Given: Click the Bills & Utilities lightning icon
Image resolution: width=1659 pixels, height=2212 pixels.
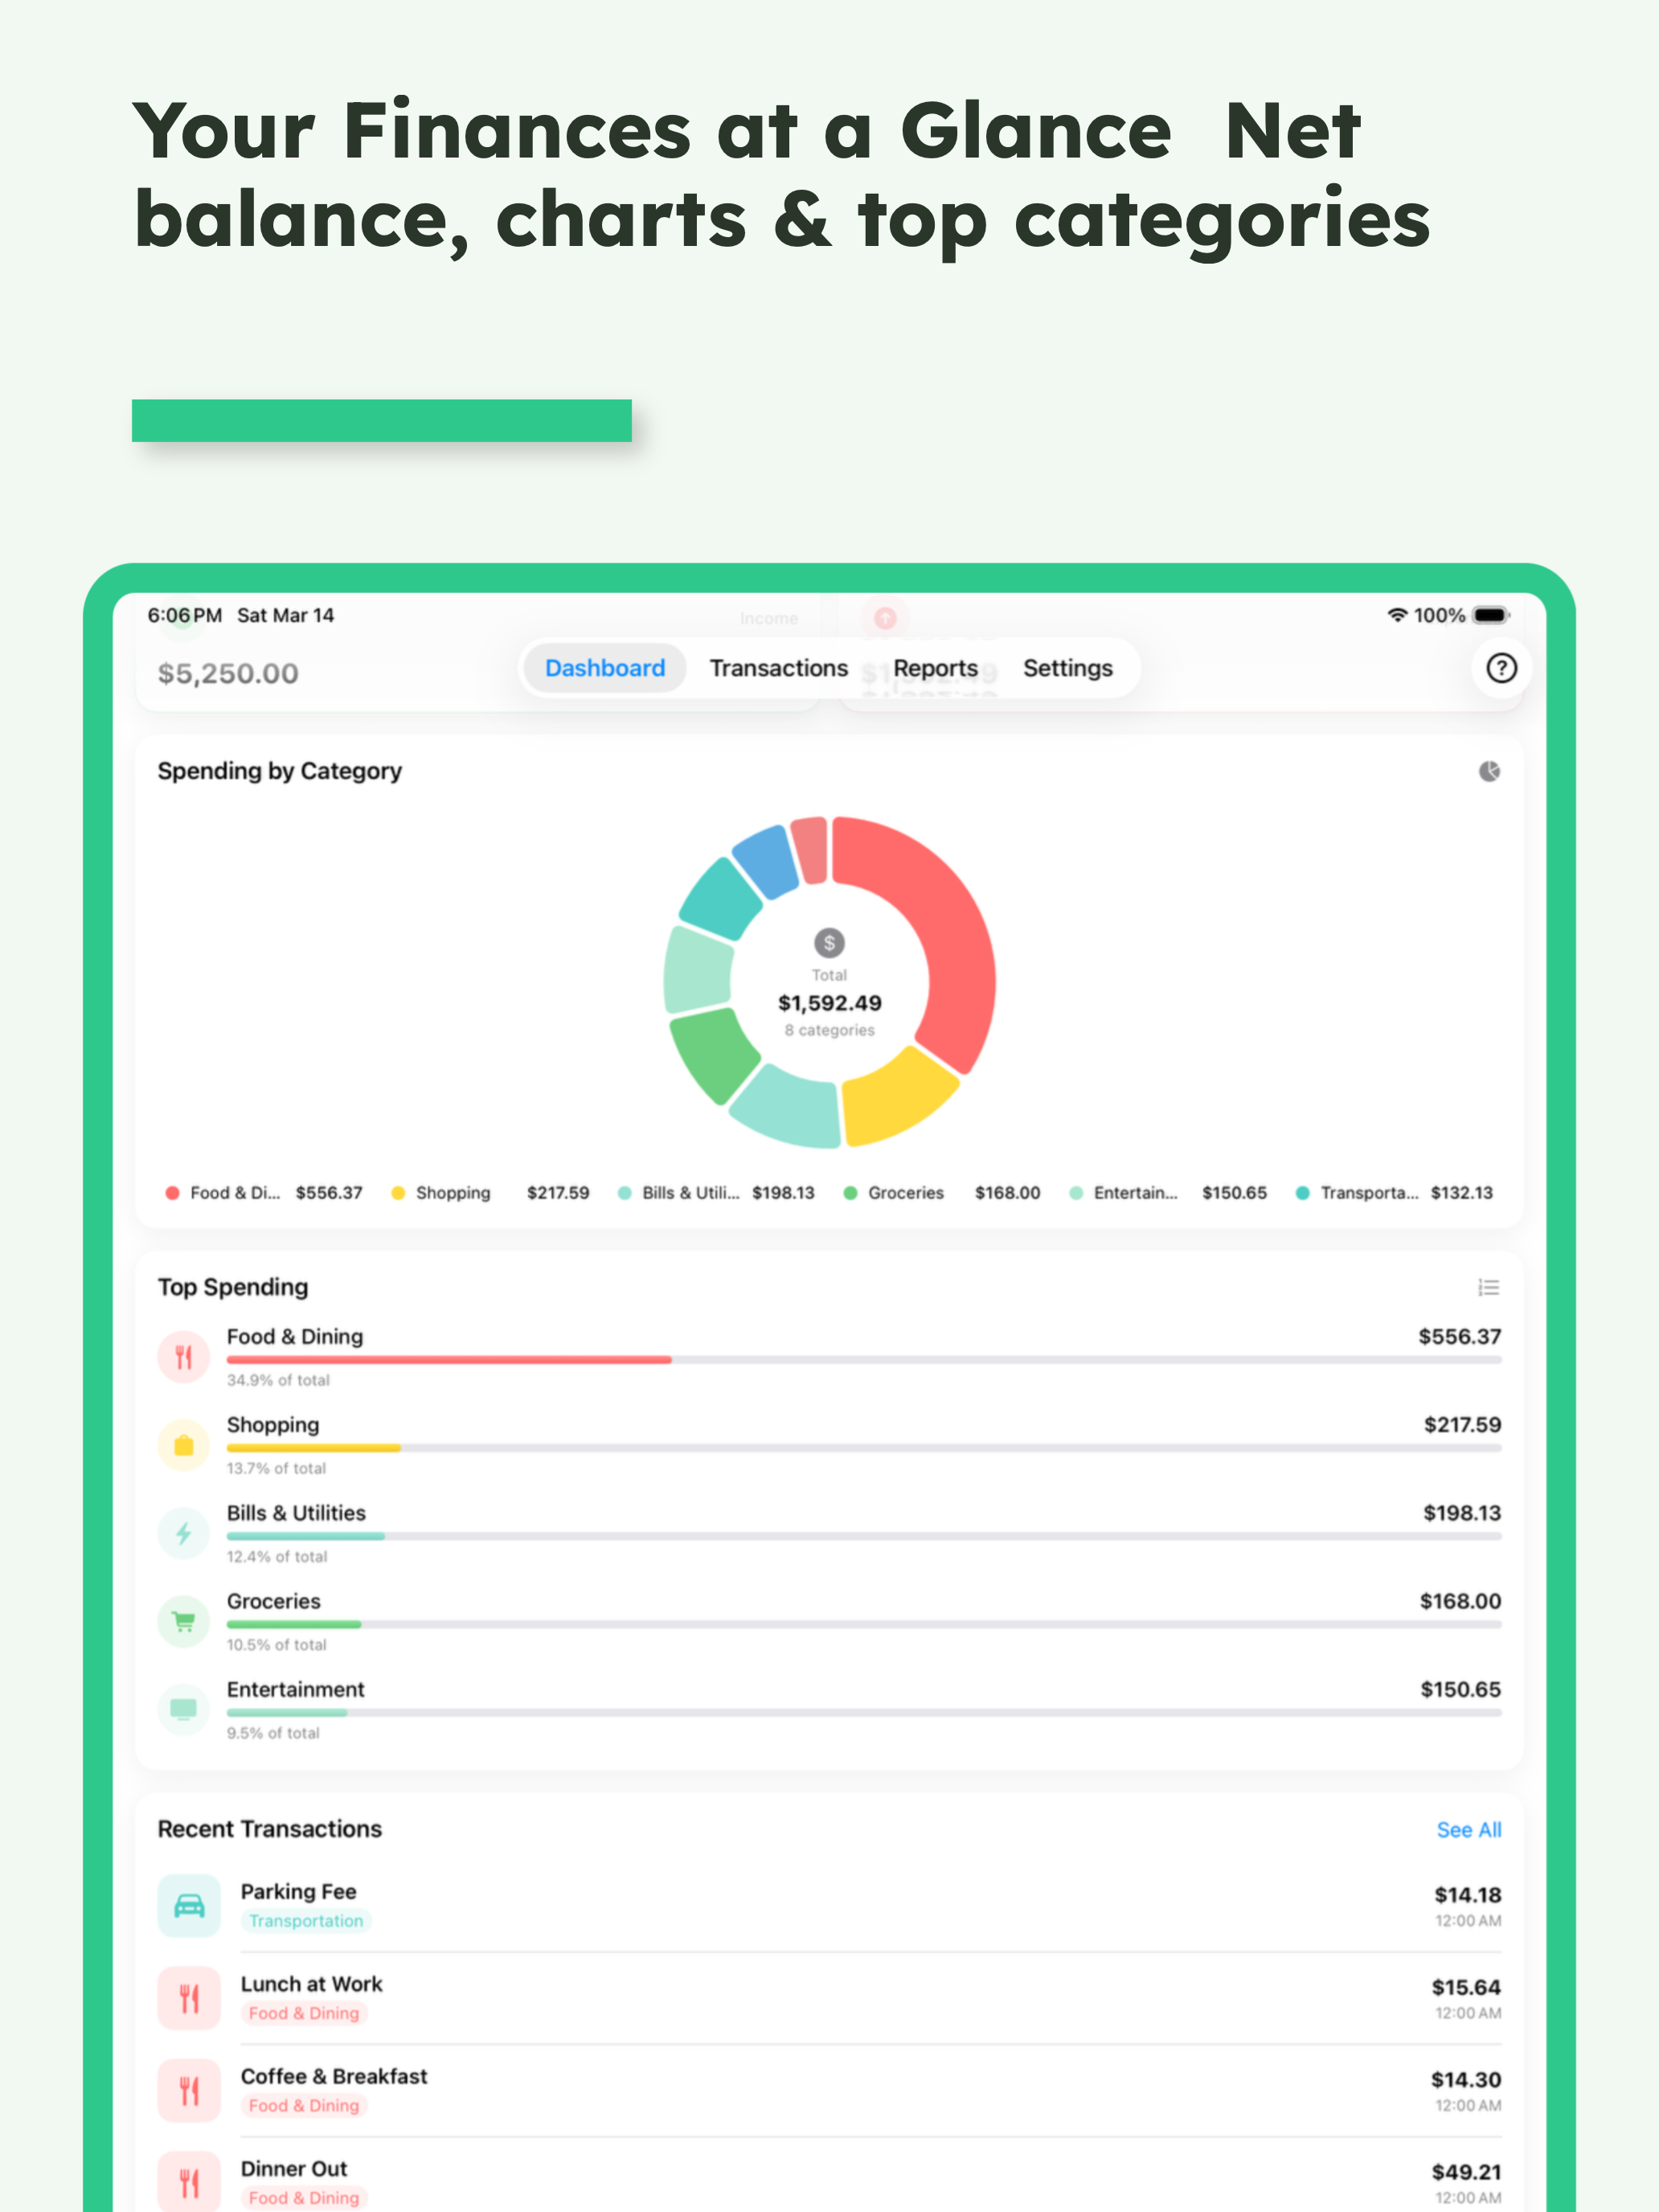Looking at the screenshot, I should pyautogui.click(x=184, y=1533).
